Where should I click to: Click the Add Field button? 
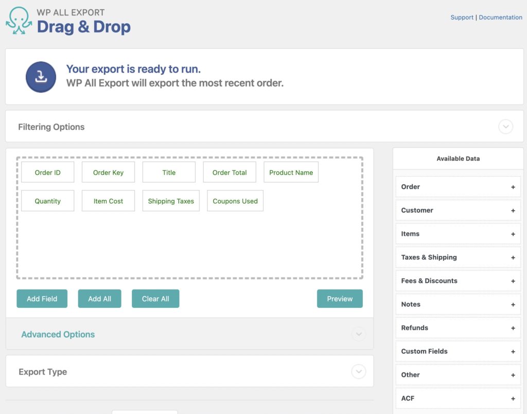42,299
